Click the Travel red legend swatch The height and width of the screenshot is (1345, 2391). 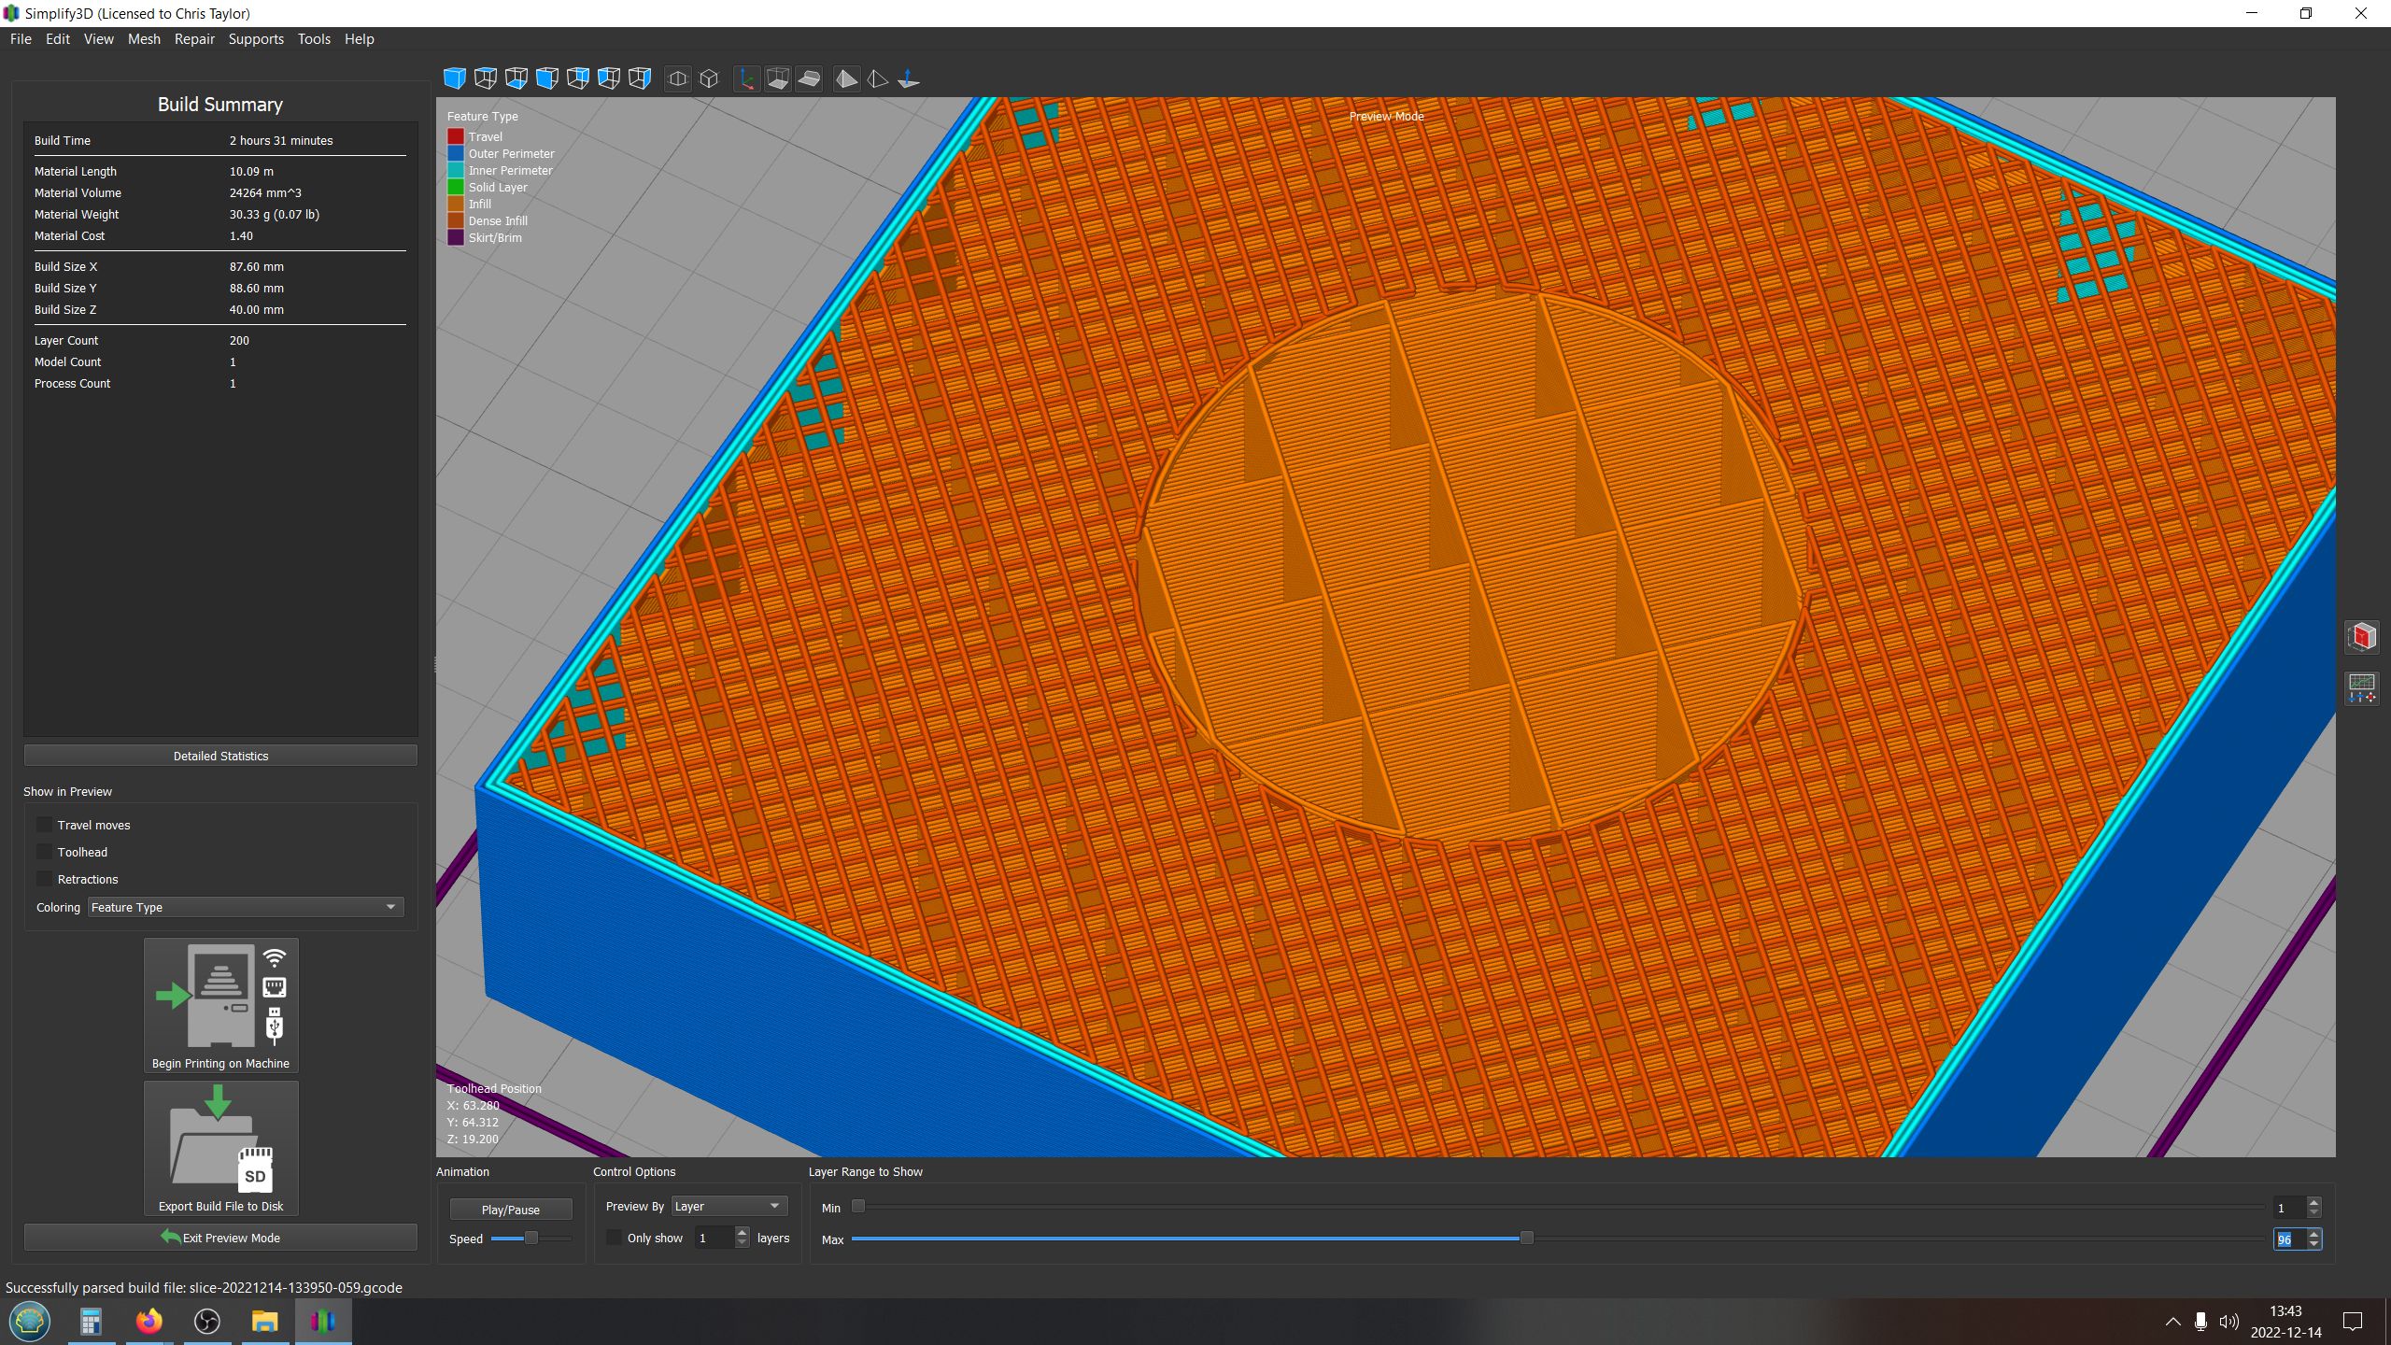[456, 136]
